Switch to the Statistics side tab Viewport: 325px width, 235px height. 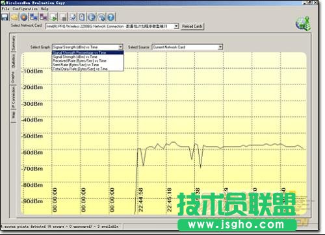(x=14, y=61)
